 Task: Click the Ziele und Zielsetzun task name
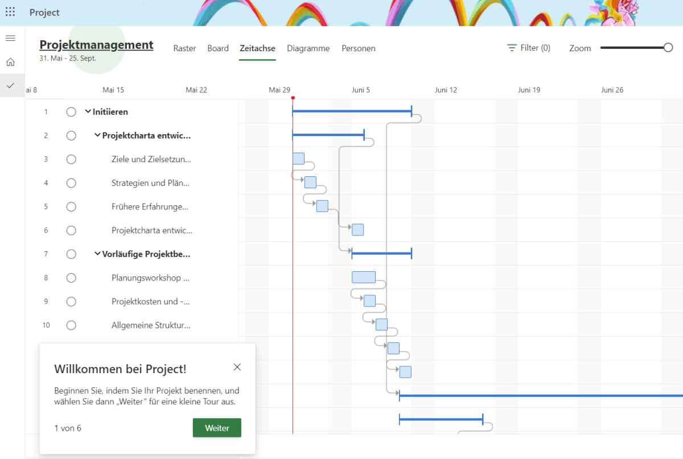click(151, 159)
